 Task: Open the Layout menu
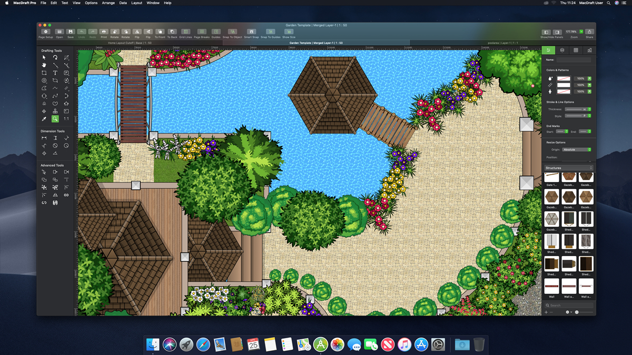tap(136, 3)
